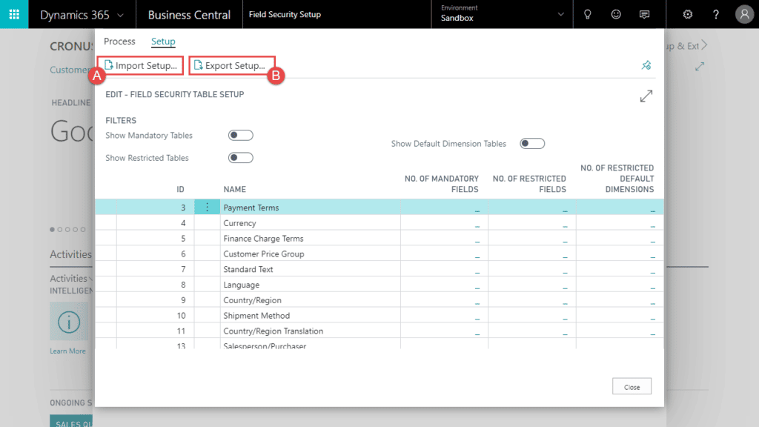Expand the setup page to full screen

pyautogui.click(x=646, y=96)
